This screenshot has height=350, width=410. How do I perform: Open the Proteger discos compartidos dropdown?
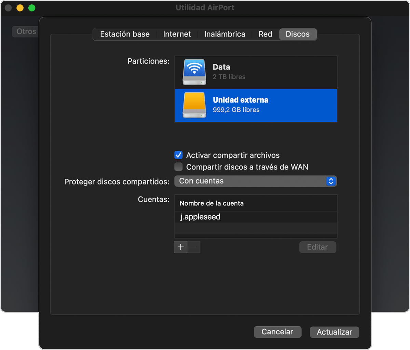coord(255,181)
